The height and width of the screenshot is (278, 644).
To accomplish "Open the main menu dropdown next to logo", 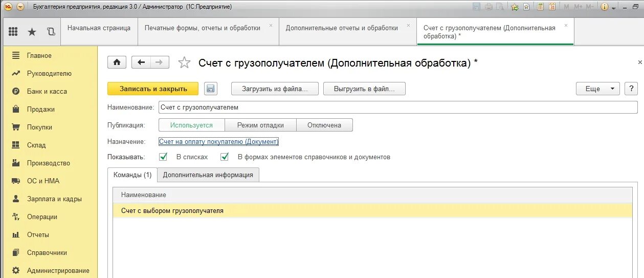I will tap(20, 7).
